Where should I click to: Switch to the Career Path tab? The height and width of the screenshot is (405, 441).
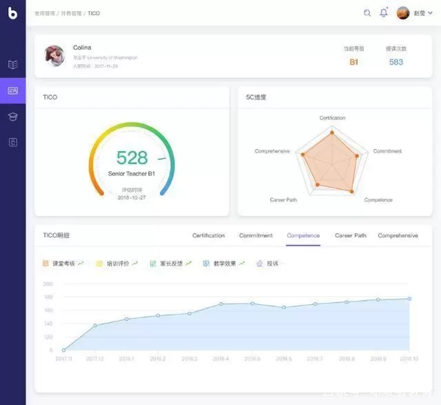tap(350, 236)
